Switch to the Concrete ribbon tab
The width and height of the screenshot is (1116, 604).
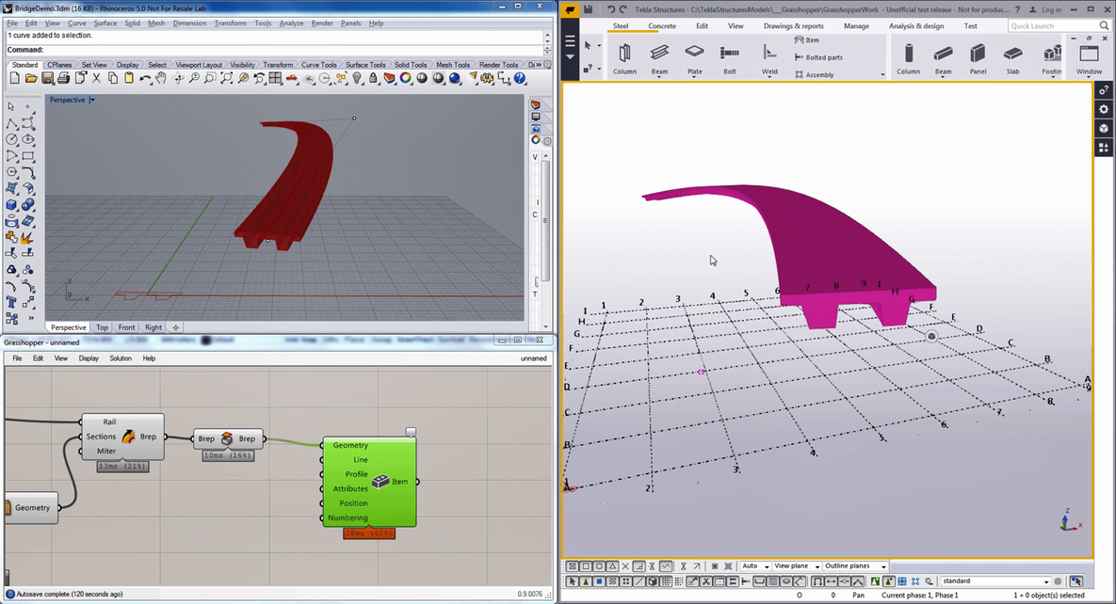click(662, 26)
